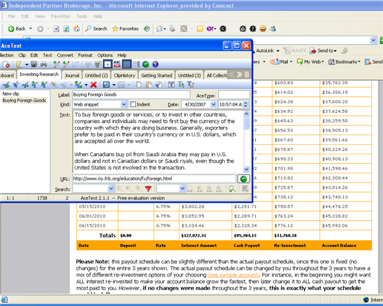Open the Undo history dropdown arrow
383x306 pixels.
(114, 85)
